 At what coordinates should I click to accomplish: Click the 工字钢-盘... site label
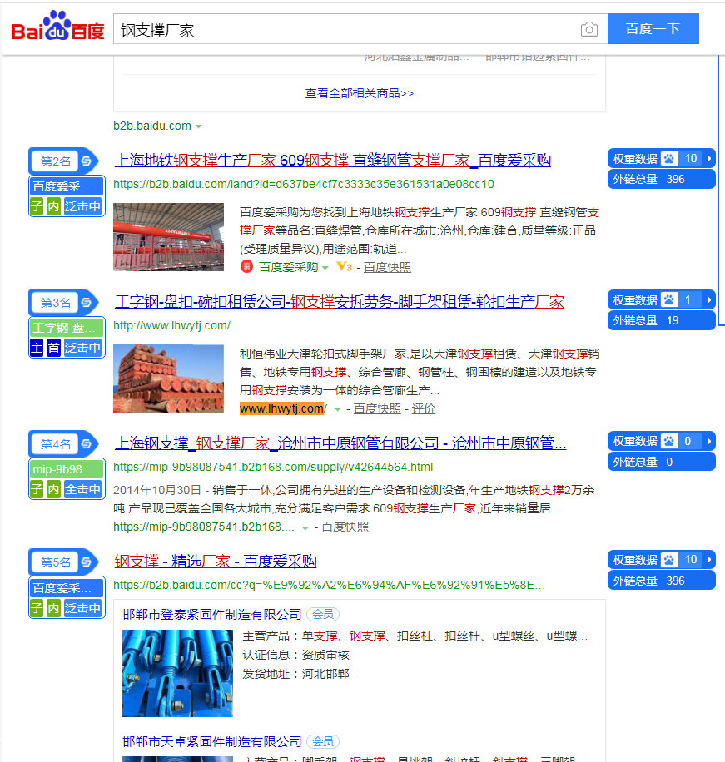click(x=67, y=328)
